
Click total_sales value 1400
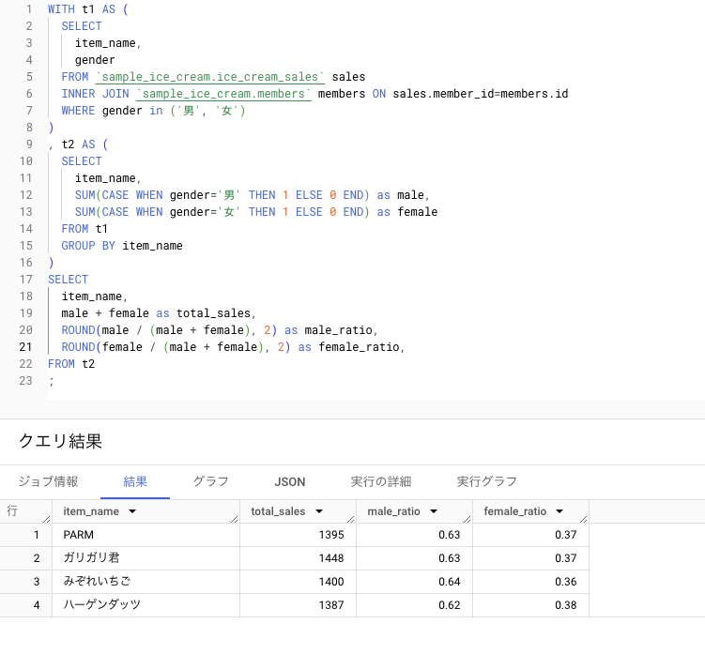coord(331,582)
